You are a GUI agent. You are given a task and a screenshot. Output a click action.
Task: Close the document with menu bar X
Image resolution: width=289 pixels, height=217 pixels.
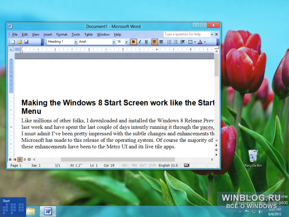click(x=217, y=35)
